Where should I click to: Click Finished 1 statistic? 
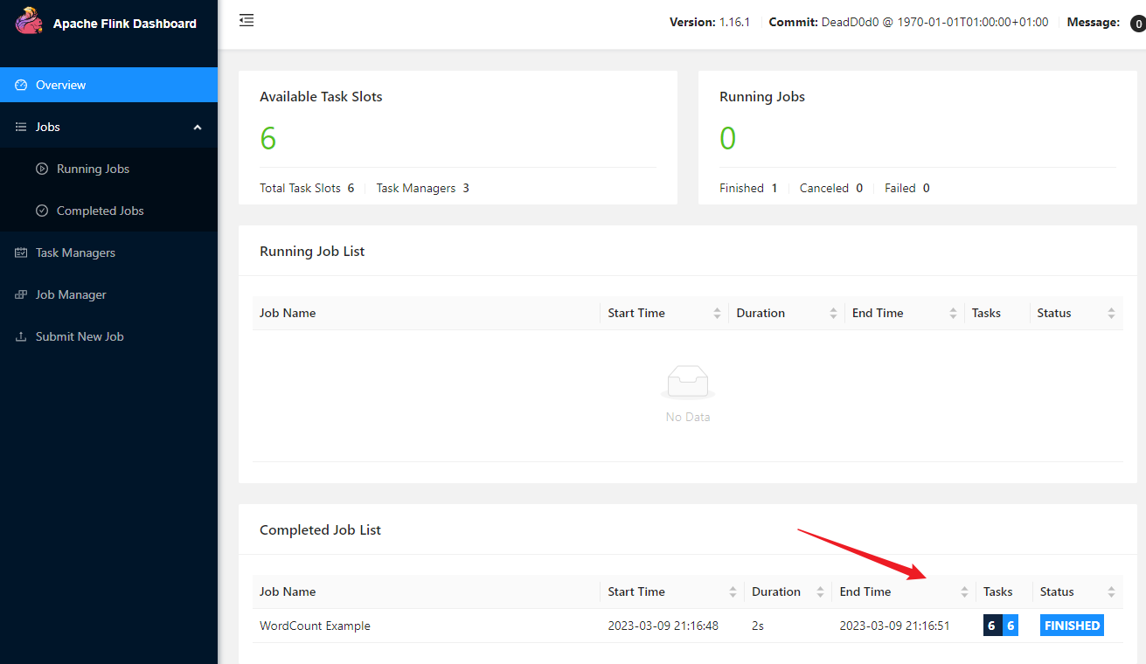pyautogui.click(x=748, y=188)
